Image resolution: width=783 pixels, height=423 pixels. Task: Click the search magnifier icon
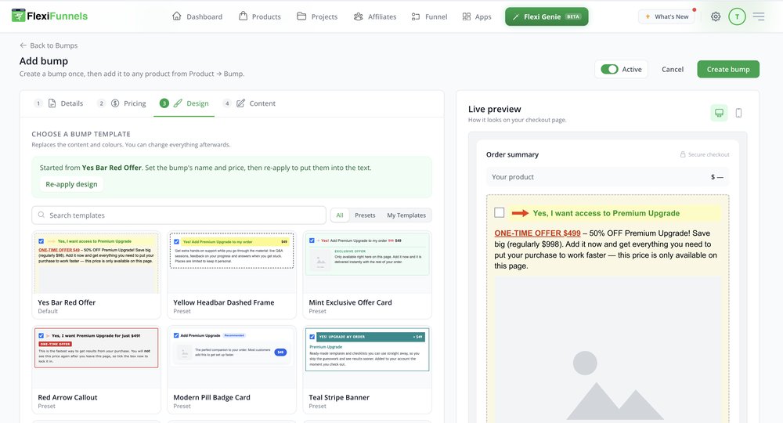[41, 215]
